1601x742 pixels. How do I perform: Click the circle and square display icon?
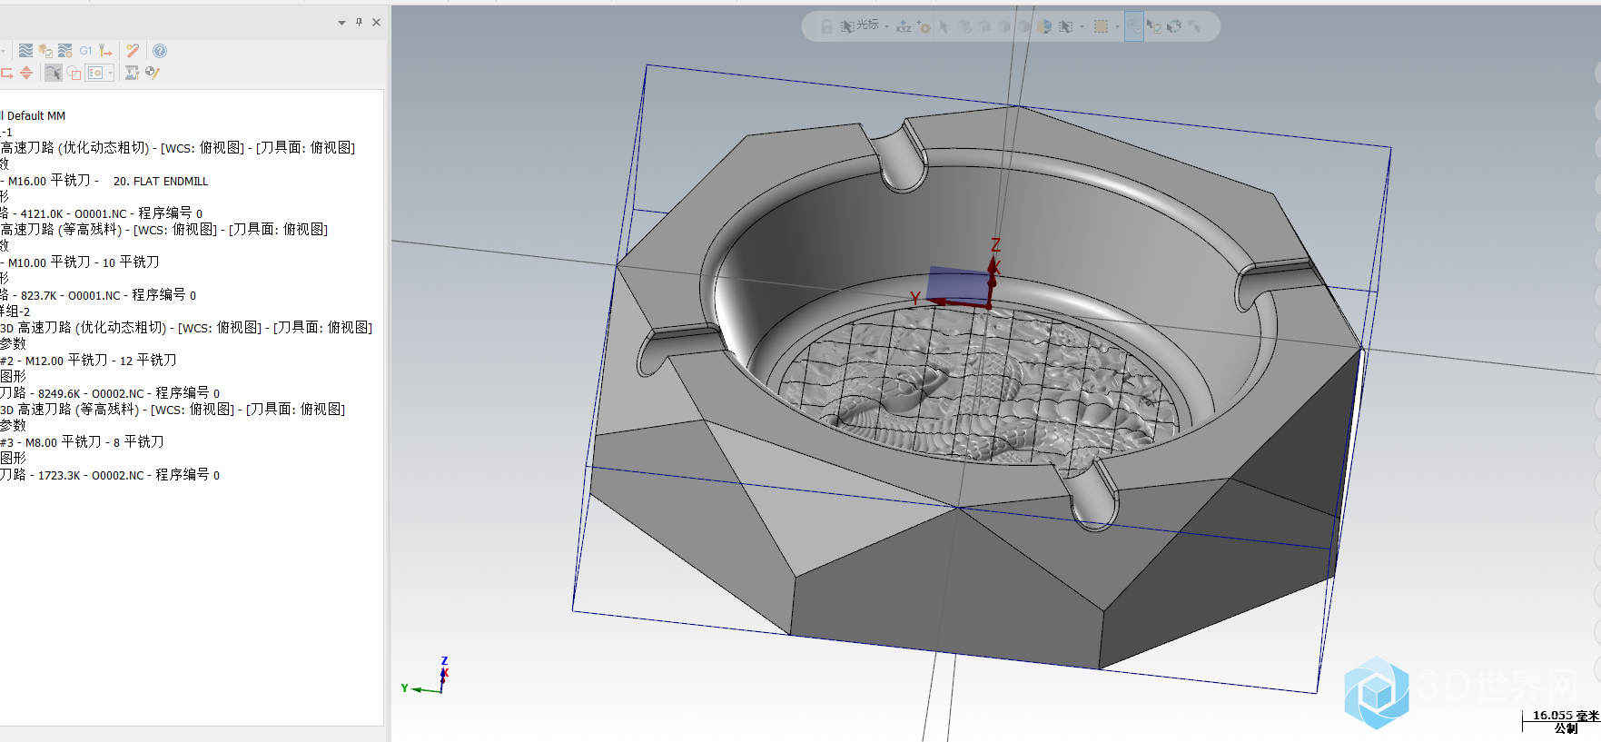(x=74, y=73)
